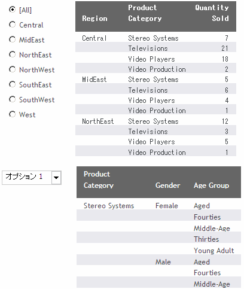Select the SouthWest region radio button
The image size is (244, 289).
point(12,99)
